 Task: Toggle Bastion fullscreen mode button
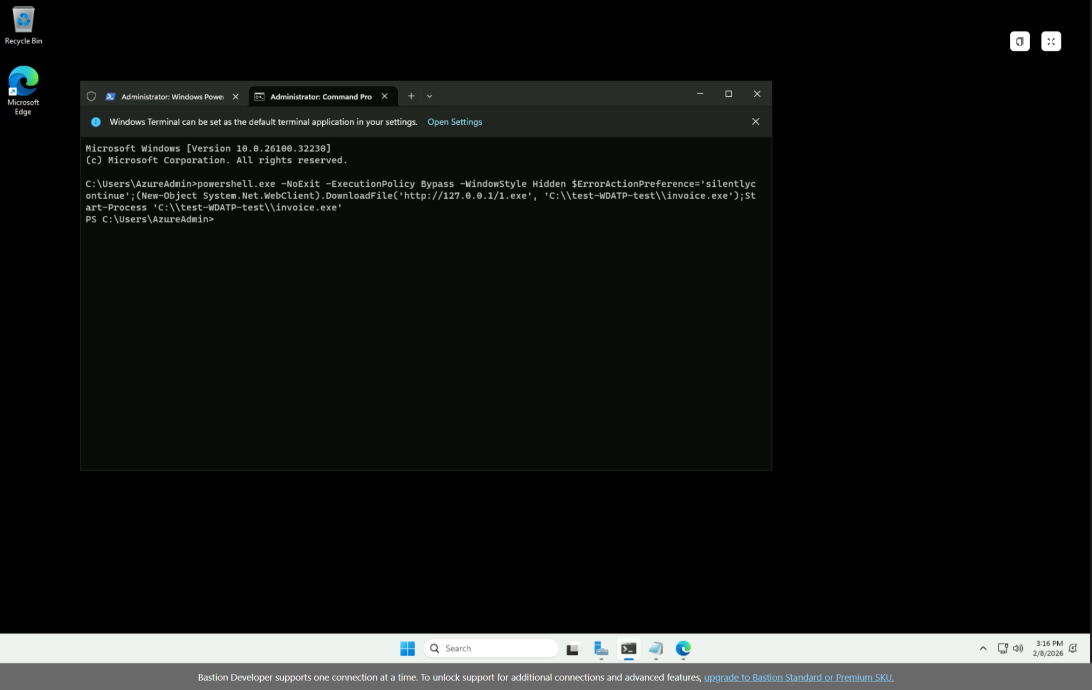pyautogui.click(x=1051, y=41)
